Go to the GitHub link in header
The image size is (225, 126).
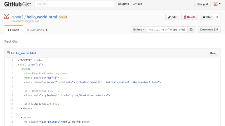point(137,4)
